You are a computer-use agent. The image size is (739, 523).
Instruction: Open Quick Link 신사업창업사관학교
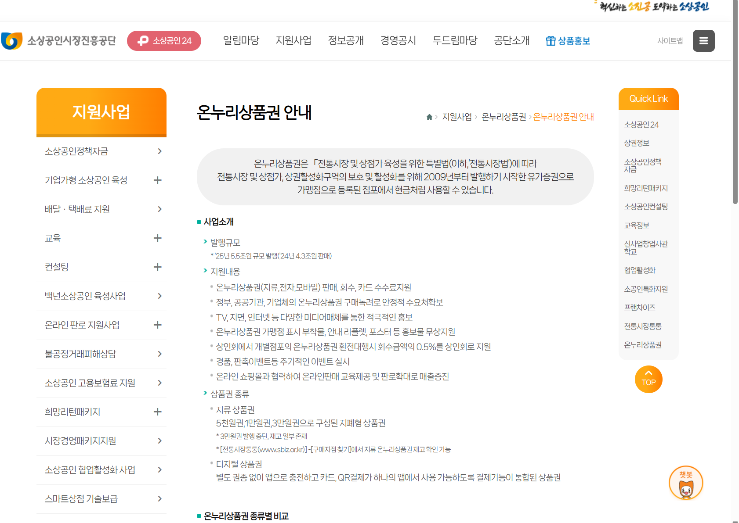(646, 247)
